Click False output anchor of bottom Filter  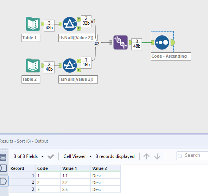click(x=79, y=70)
